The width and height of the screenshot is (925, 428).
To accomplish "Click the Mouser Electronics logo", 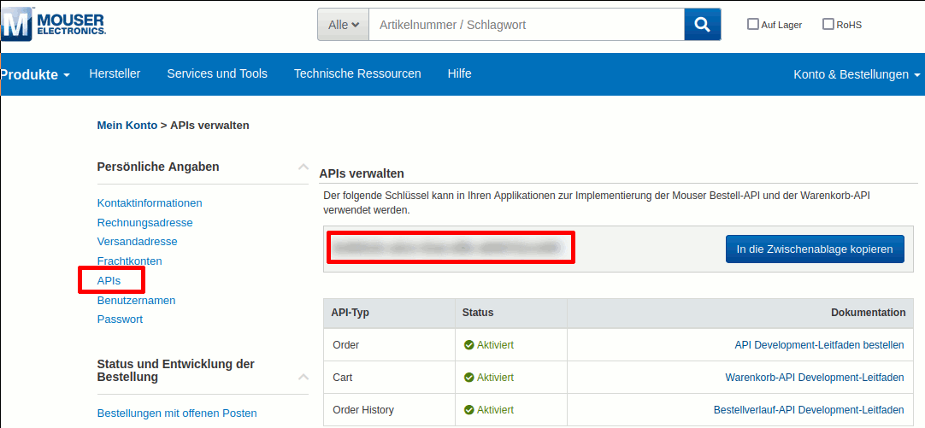I will click(x=54, y=22).
